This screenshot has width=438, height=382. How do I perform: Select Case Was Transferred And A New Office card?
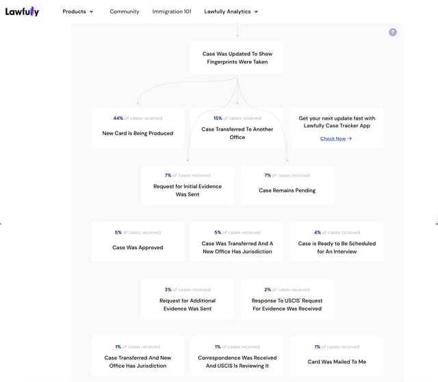237,242
